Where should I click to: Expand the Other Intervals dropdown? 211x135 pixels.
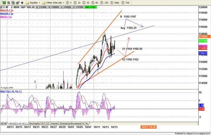point(53,3)
